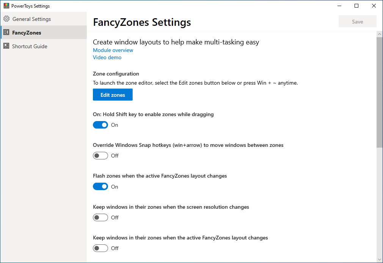Image resolution: width=383 pixels, height=263 pixels.
Task: Click 'Create window layouts' description text
Action: [176, 42]
